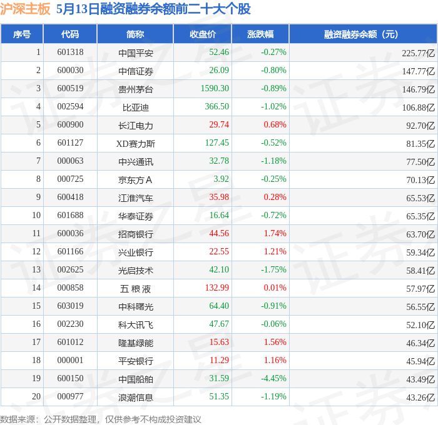438x425 pixels.
Task: Click balance value 65.53亿
Action: pyautogui.click(x=420, y=198)
